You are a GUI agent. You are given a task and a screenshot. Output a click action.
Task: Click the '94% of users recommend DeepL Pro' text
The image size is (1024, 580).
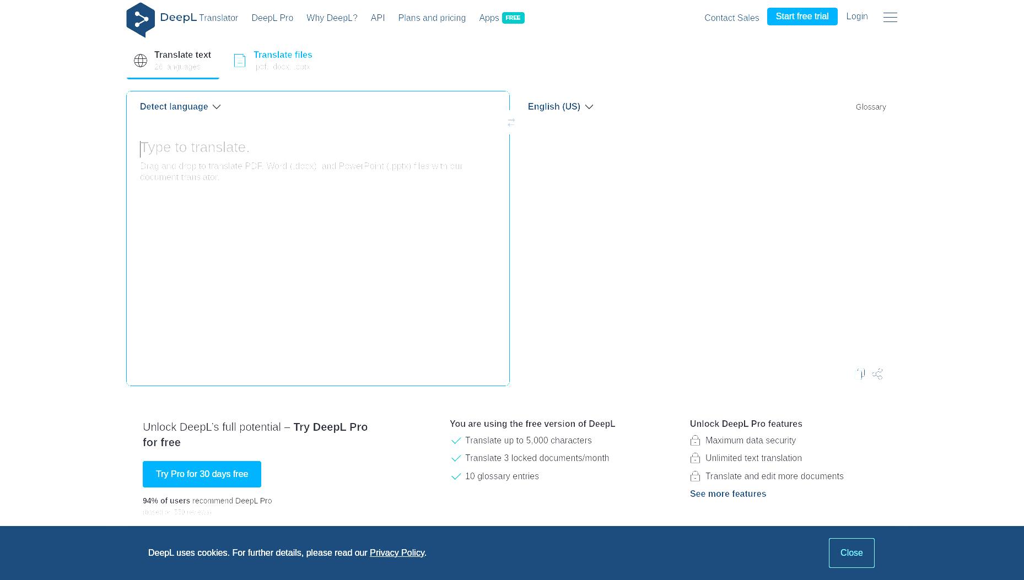[207, 501]
